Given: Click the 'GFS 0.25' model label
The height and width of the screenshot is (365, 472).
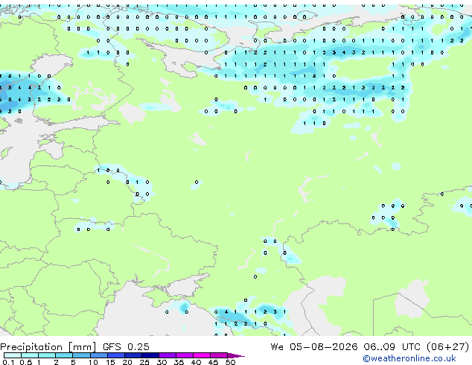Looking at the screenshot, I should (126, 347).
